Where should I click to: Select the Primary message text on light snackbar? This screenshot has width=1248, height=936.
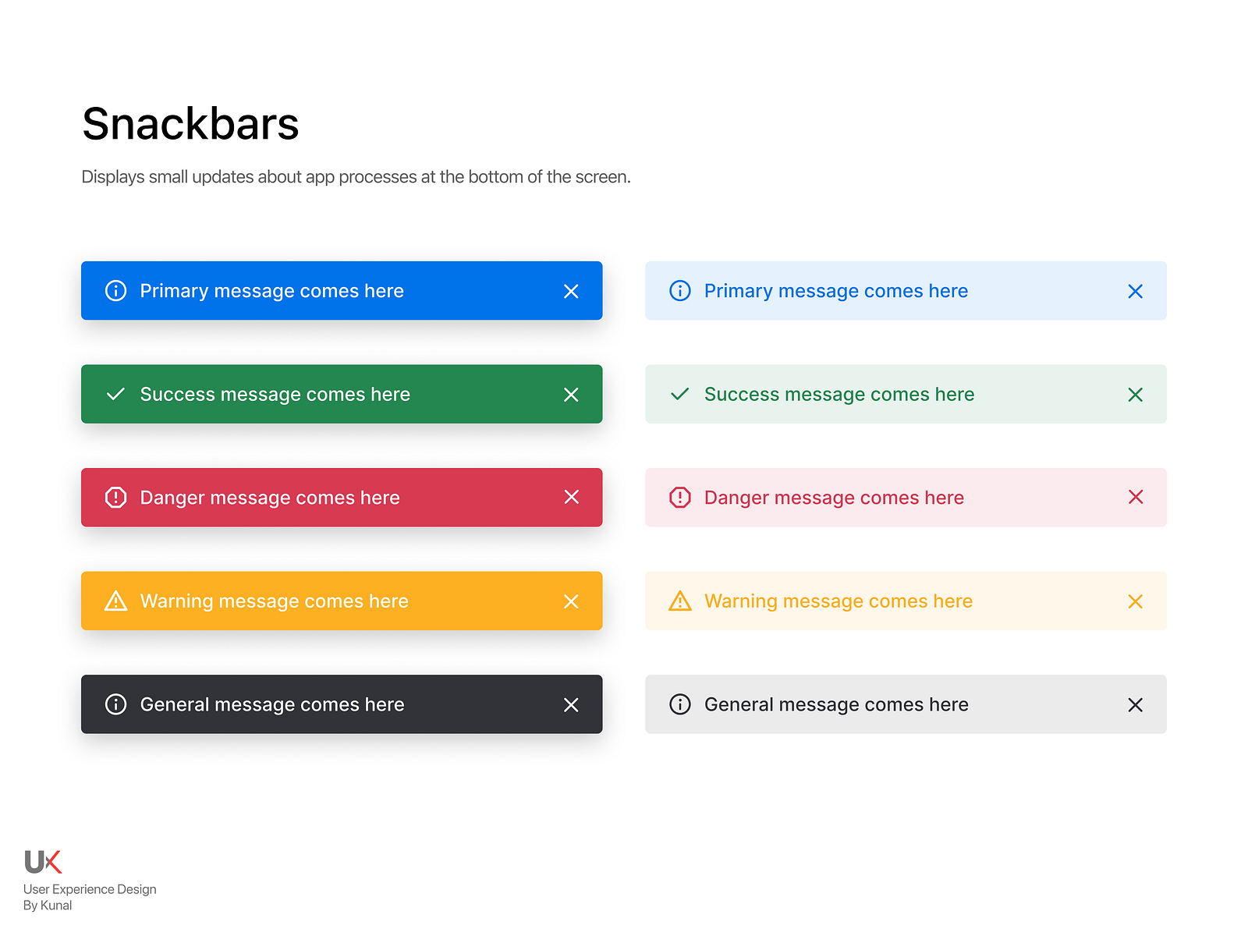pyautogui.click(x=835, y=291)
